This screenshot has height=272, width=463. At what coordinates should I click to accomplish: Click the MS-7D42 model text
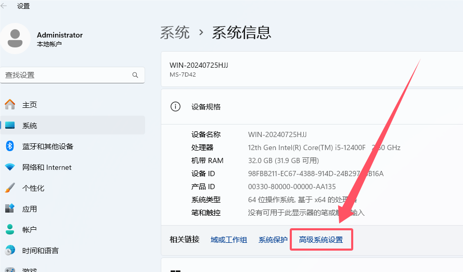pyautogui.click(x=183, y=75)
